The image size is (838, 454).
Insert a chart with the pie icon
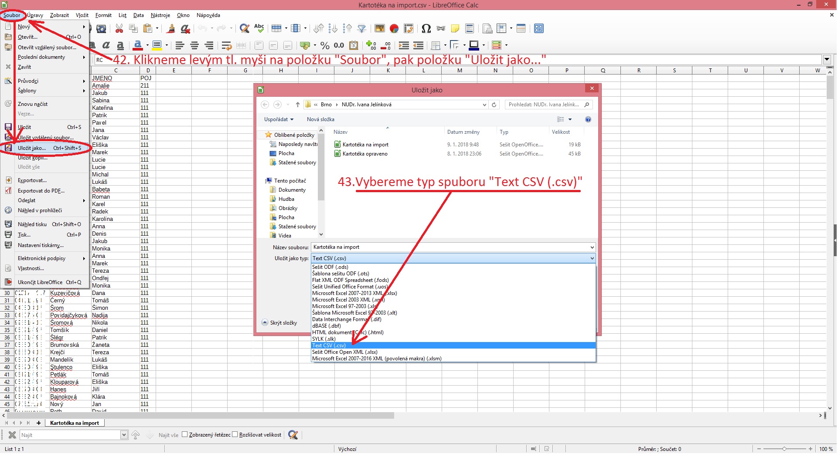pyautogui.click(x=394, y=29)
